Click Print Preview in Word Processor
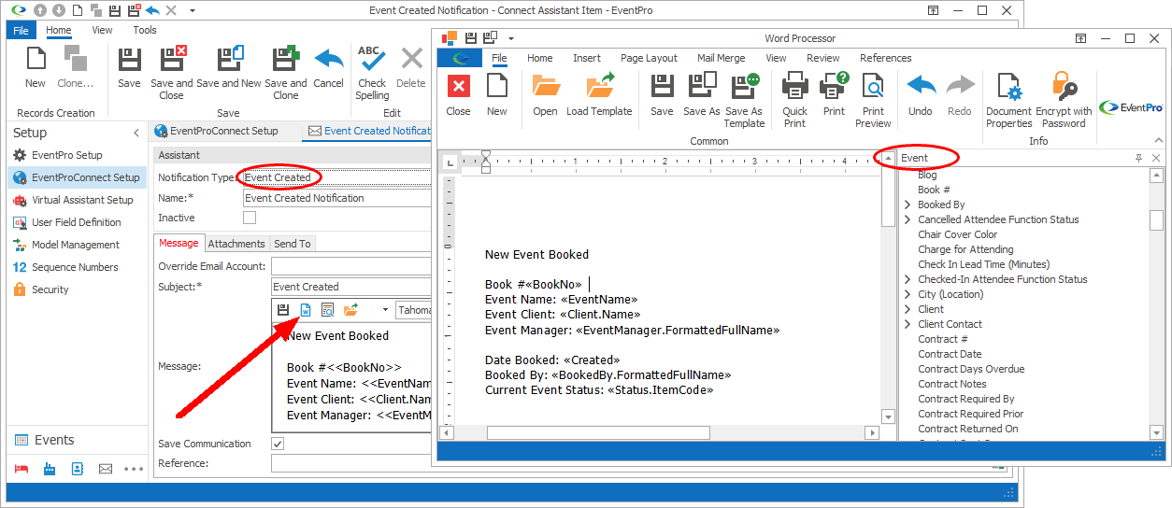 click(x=873, y=99)
